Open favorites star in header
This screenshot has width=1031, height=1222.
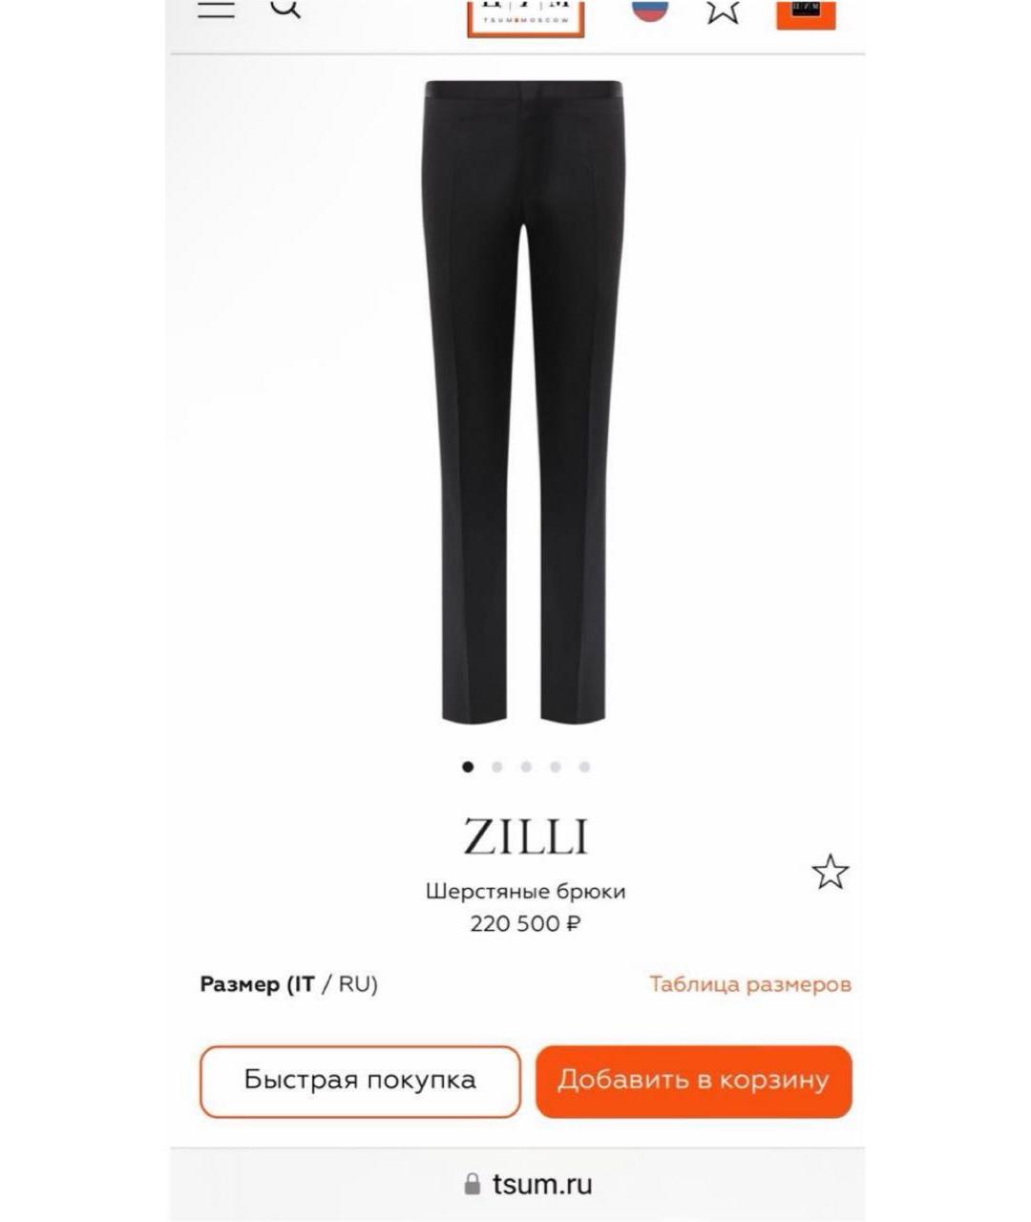click(x=723, y=11)
